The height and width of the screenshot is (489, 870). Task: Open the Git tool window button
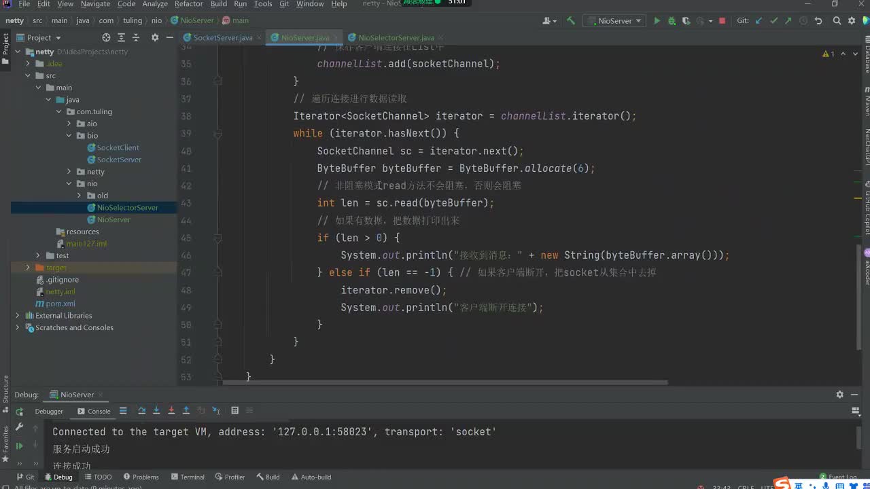pyautogui.click(x=25, y=477)
